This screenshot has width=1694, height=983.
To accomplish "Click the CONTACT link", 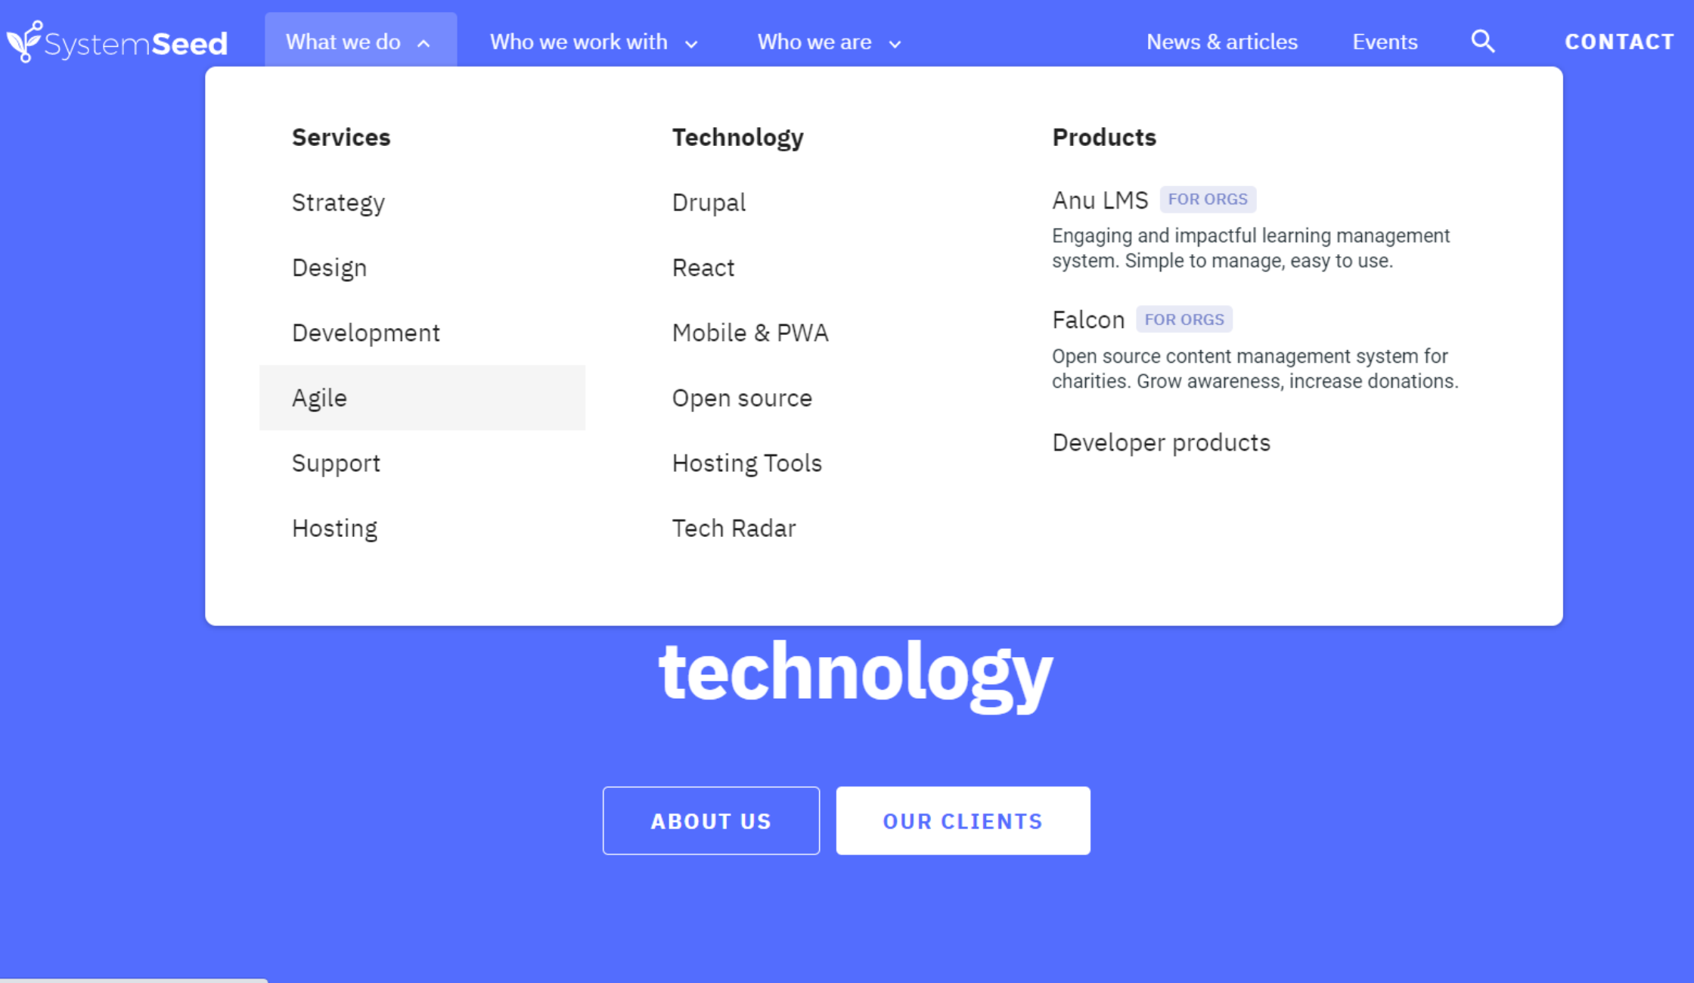I will [x=1621, y=41].
